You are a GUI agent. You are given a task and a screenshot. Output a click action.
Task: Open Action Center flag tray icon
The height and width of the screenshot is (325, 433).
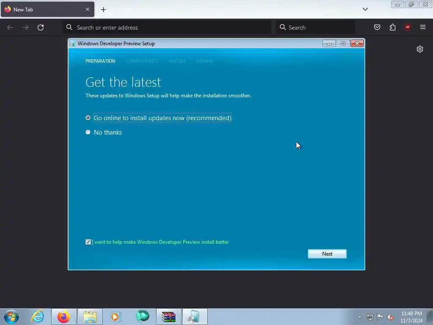(380, 317)
